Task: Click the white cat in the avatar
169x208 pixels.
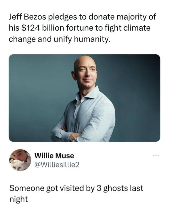Action: 18,165
